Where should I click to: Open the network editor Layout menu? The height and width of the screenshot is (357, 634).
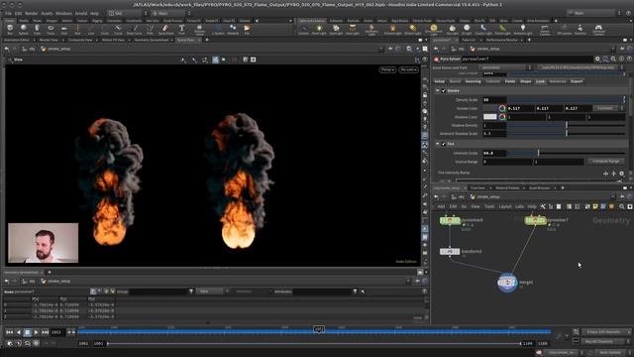click(x=505, y=207)
